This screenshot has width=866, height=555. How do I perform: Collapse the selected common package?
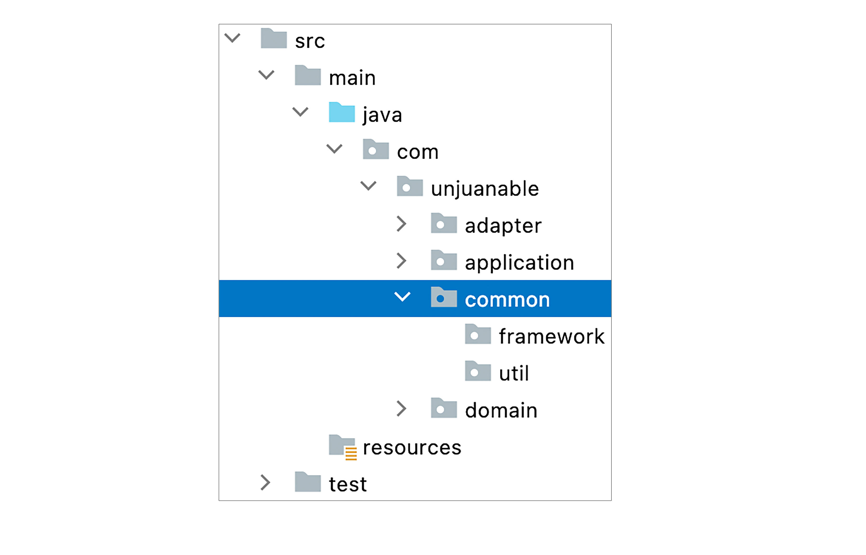pyautogui.click(x=402, y=297)
